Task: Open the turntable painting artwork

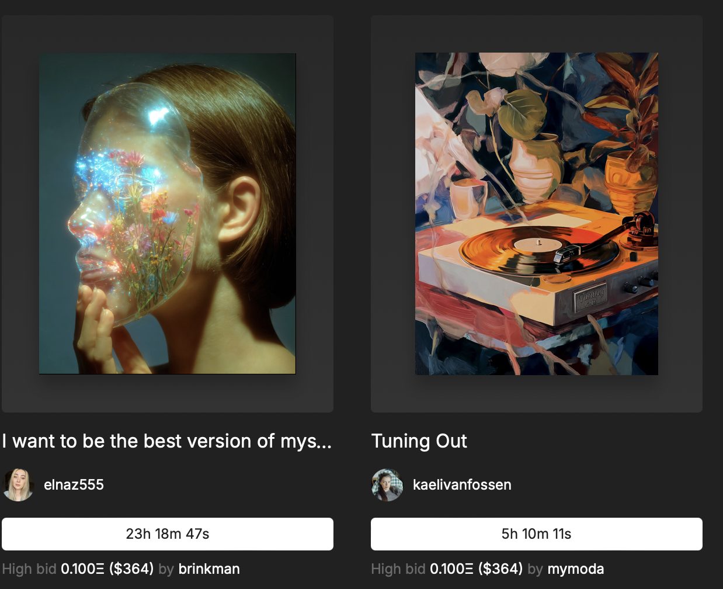Action: tap(536, 213)
